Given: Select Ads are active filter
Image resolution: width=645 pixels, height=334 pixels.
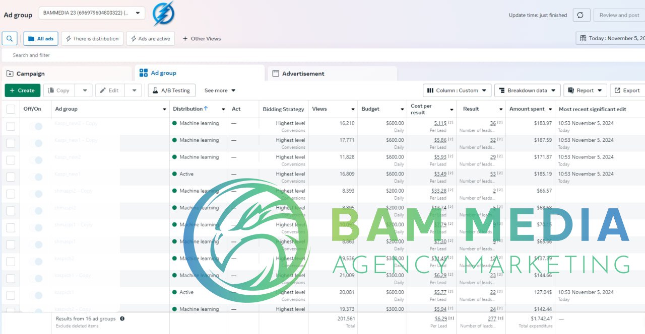Looking at the screenshot, I should click(150, 39).
